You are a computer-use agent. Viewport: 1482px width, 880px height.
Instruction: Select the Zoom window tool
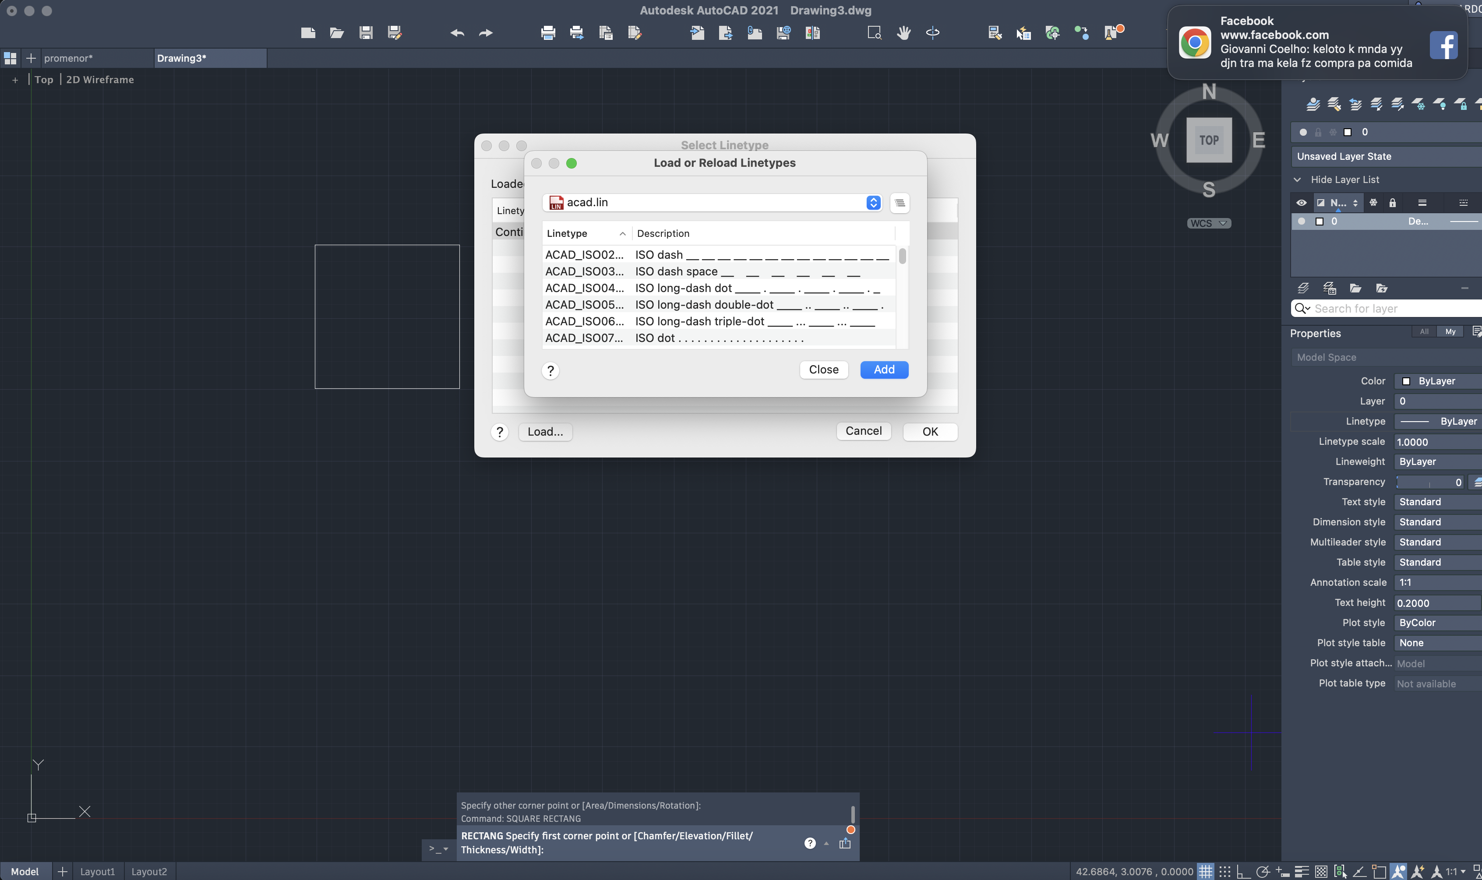[875, 32]
